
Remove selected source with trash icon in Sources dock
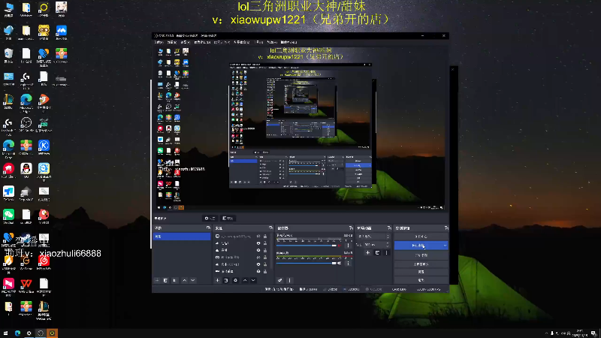pos(226,280)
